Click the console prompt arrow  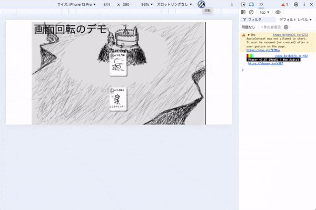pyautogui.click(x=243, y=70)
